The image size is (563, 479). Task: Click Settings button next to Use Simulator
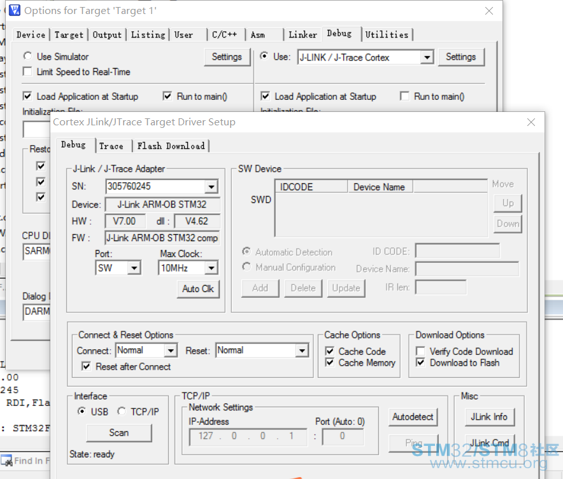(x=227, y=57)
